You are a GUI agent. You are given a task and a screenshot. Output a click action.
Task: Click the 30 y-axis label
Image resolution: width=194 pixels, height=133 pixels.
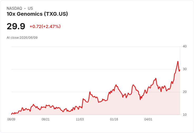coord(185,69)
